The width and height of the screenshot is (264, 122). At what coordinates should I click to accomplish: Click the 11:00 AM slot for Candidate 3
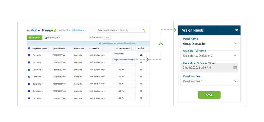[x=120, y=70]
